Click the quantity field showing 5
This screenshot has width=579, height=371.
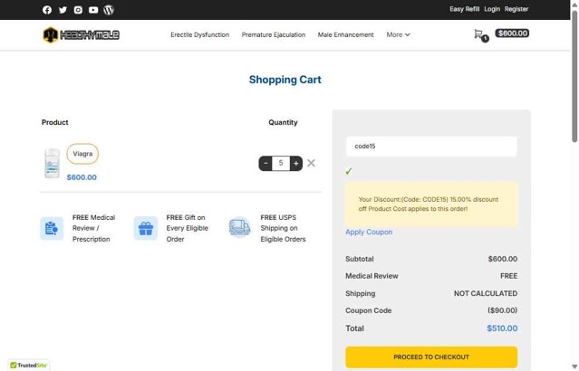[281, 164]
